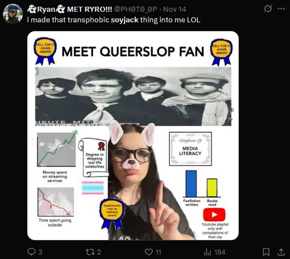The width and height of the screenshot is (290, 259).
Task: Open Ryan's profile avatar picture
Action: tap(13, 14)
